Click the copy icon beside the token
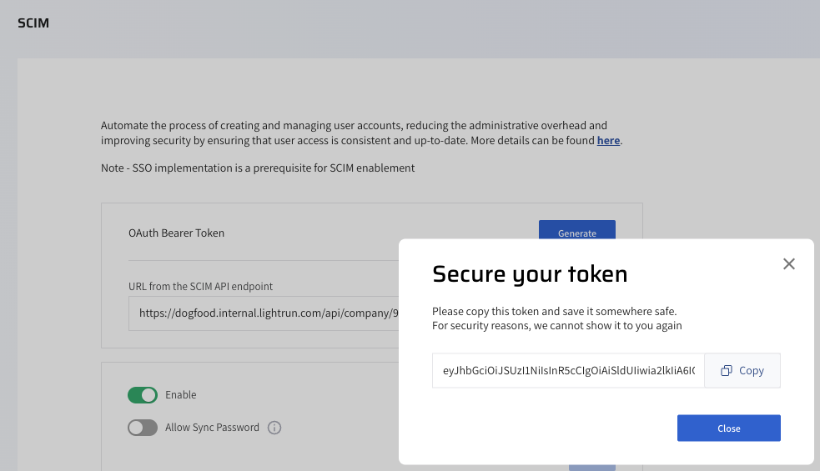Image resolution: width=820 pixels, height=471 pixels. (x=727, y=371)
